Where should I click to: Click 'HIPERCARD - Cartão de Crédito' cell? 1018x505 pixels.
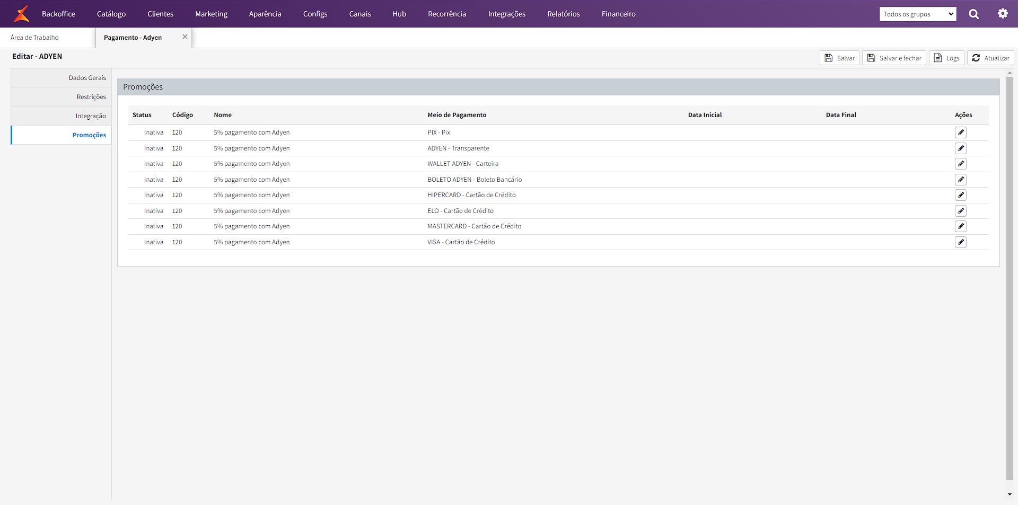click(472, 195)
